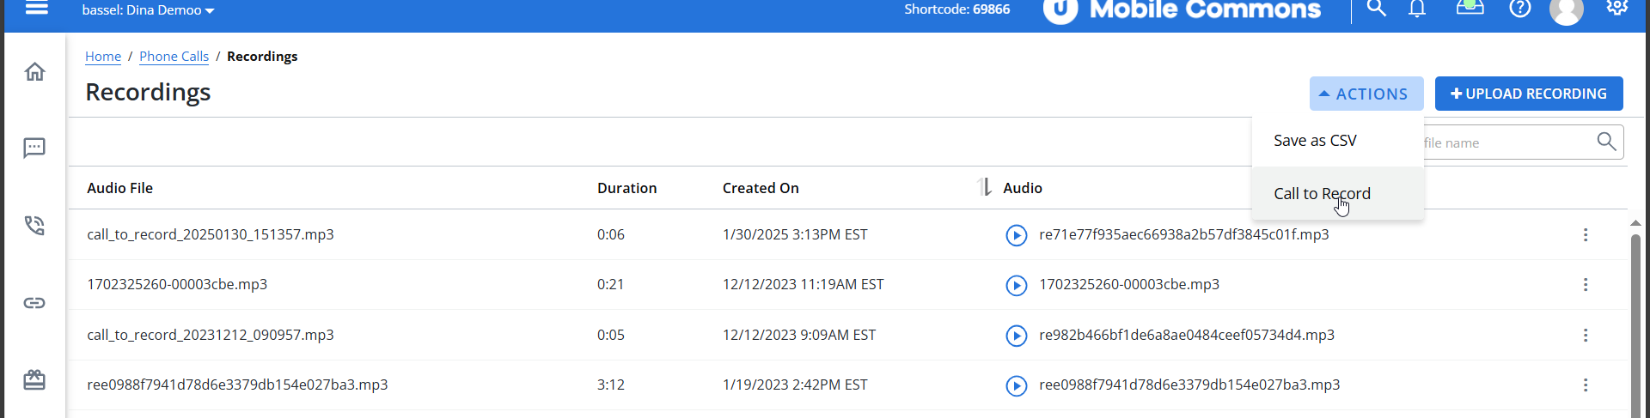Open the link sidebar icon
The width and height of the screenshot is (1650, 418).
click(34, 302)
